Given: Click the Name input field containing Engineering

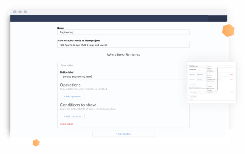Looking at the screenshot, I should (x=123, y=32).
